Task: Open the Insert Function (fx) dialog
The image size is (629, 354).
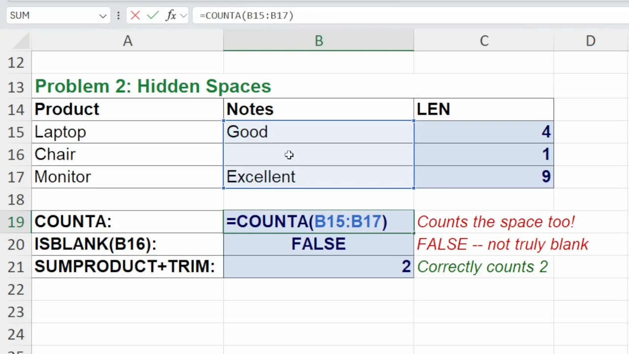Action: click(x=171, y=15)
